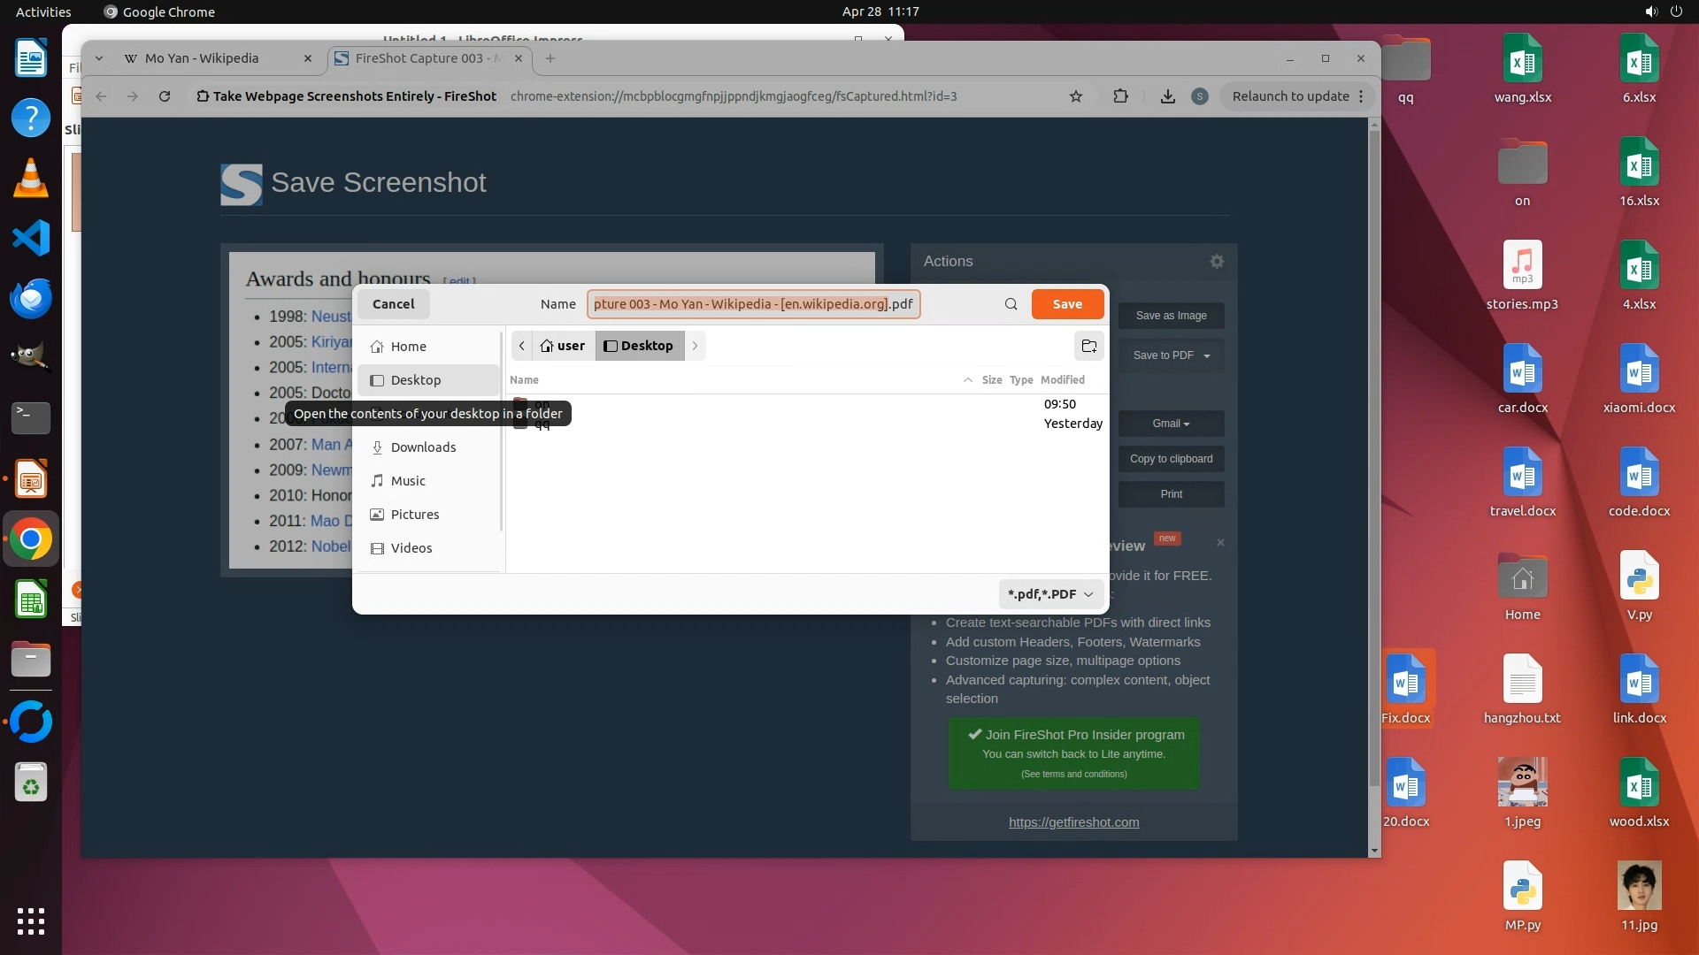This screenshot has width=1699, height=955.
Task: Expand *.pdf,*.PDF file type dropdown
Action: [1051, 594]
